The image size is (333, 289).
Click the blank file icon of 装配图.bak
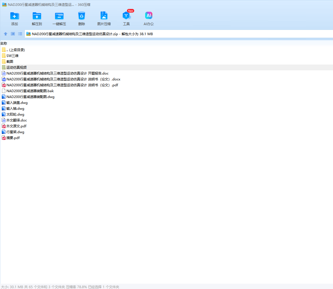click(x=4, y=91)
